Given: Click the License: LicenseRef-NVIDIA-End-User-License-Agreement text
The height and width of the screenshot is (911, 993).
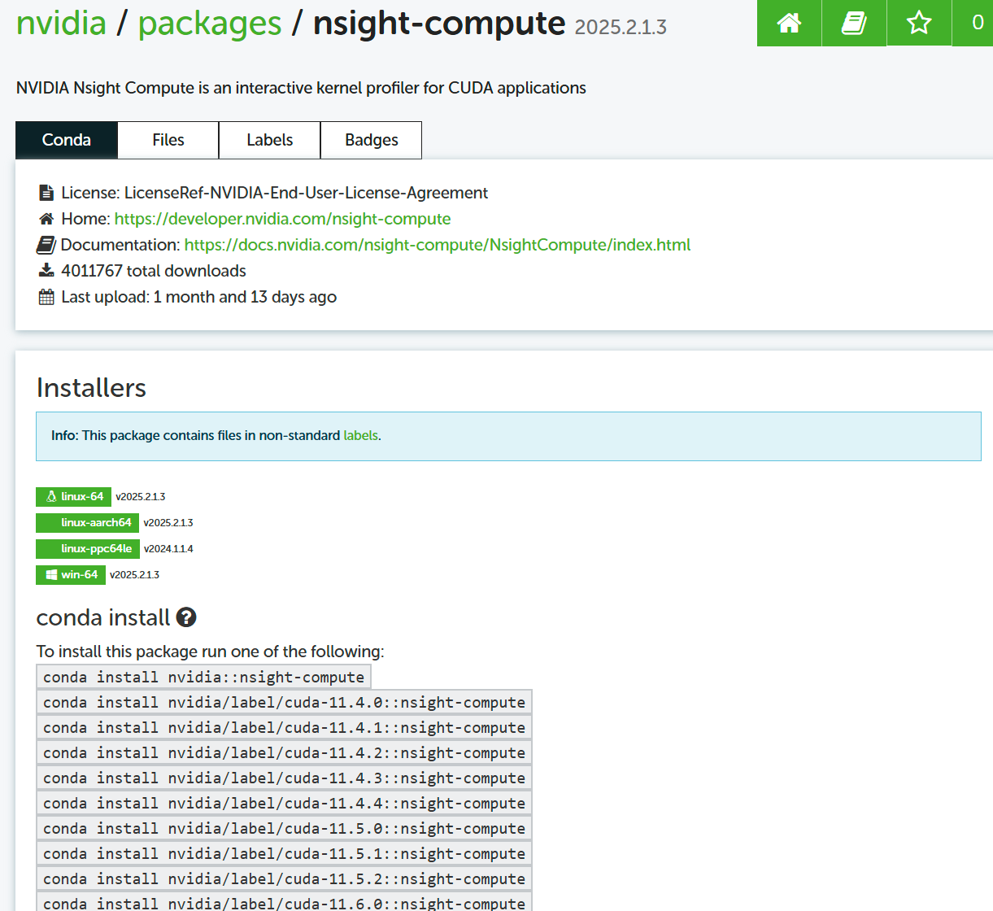Looking at the screenshot, I should (x=275, y=193).
